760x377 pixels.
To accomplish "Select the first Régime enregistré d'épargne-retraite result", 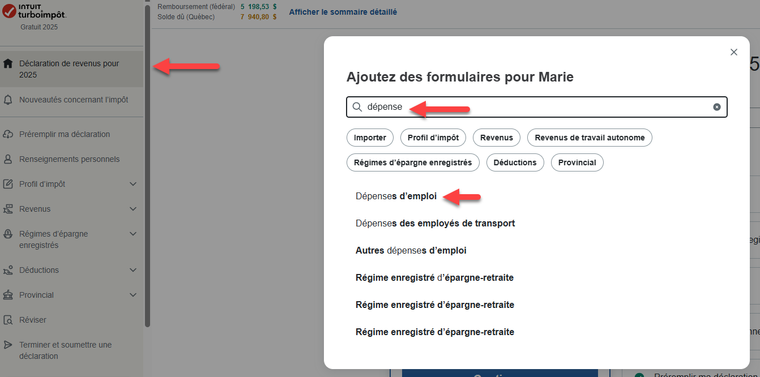I will tap(434, 277).
